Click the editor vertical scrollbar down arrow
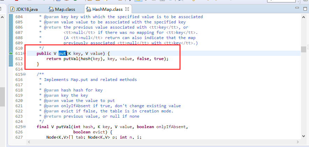This screenshot has height=147, width=309. click(x=303, y=136)
